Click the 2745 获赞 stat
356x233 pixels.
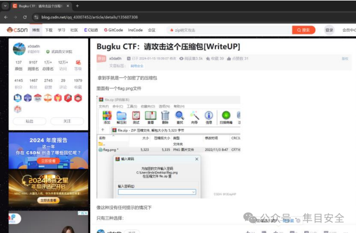48,83
